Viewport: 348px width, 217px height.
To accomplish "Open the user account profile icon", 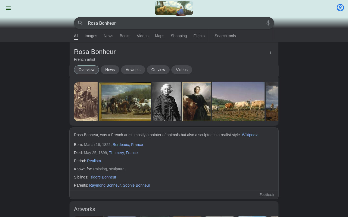I will [340, 8].
